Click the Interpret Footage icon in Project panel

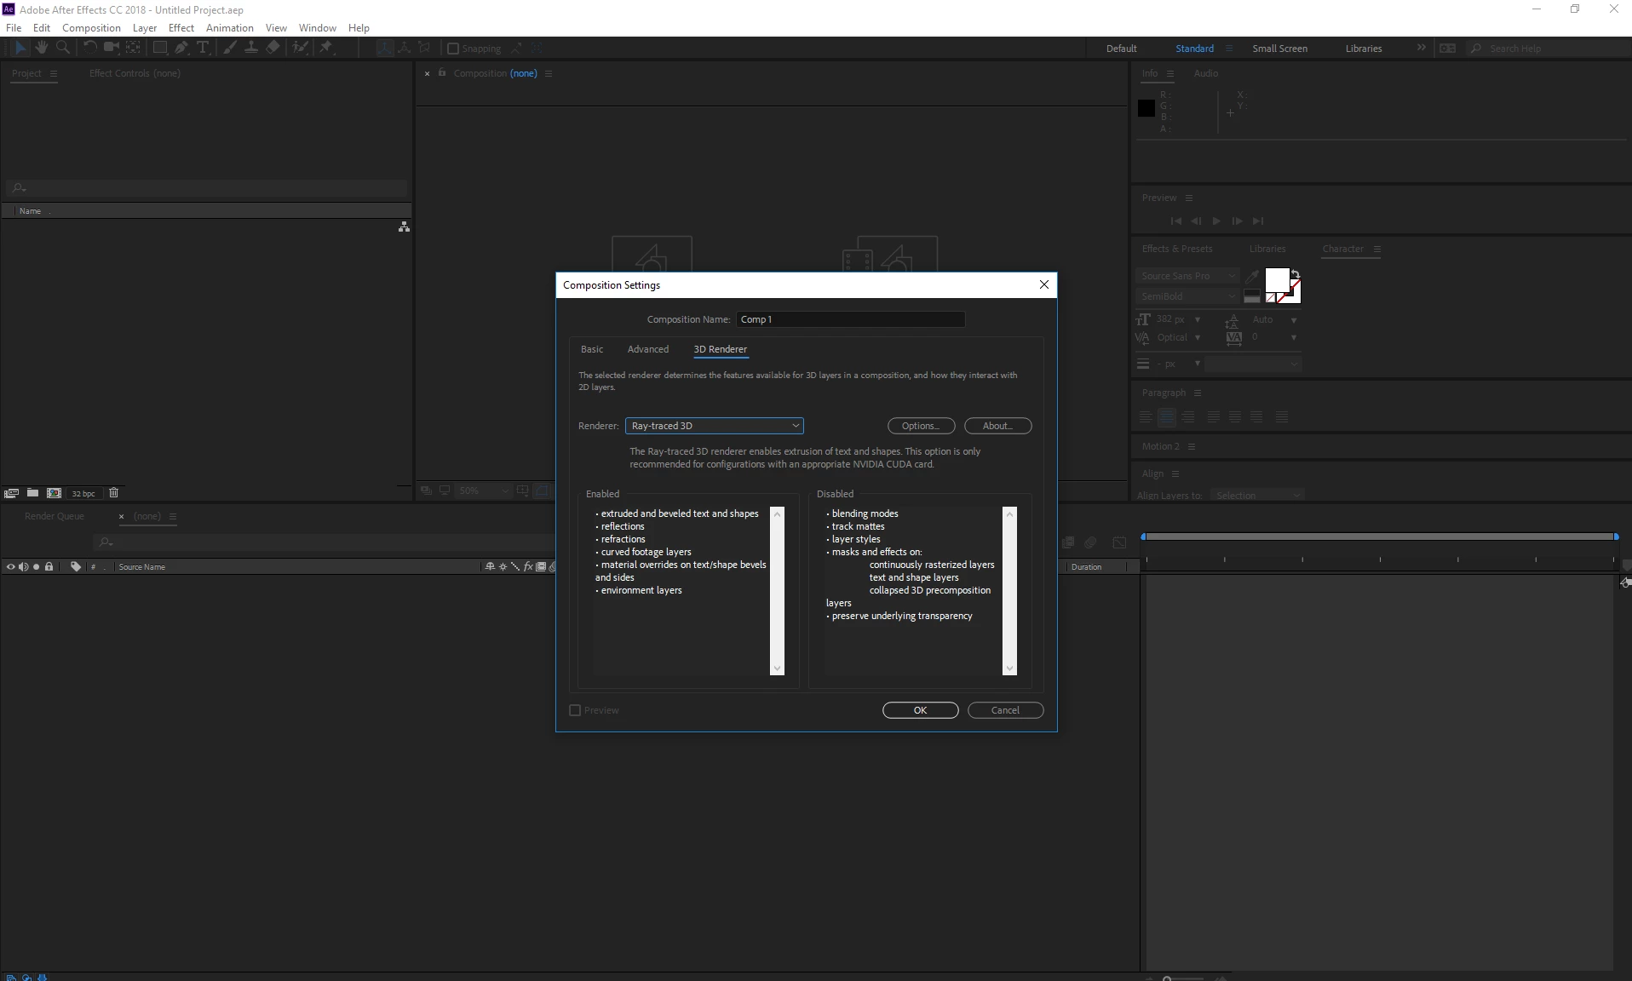[11, 493]
